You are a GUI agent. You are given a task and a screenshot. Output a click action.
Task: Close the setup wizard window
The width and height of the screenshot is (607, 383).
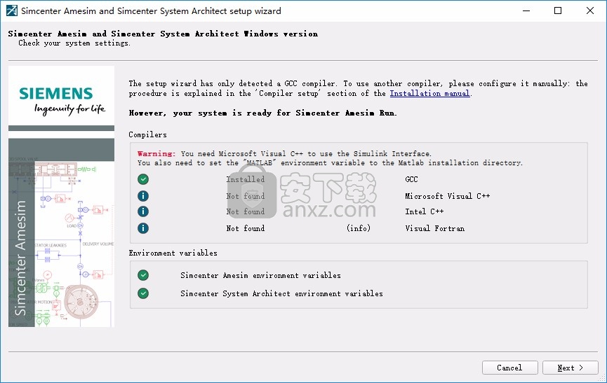590,11
